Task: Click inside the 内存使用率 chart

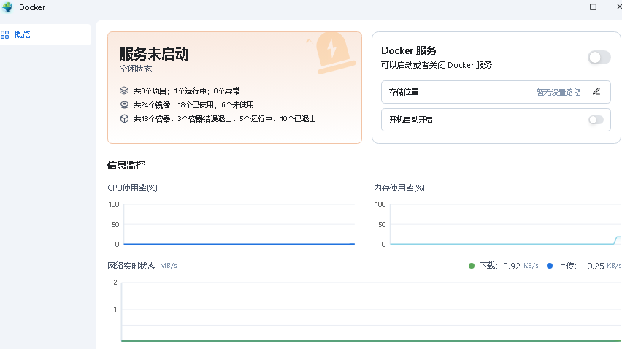Action: (505, 225)
